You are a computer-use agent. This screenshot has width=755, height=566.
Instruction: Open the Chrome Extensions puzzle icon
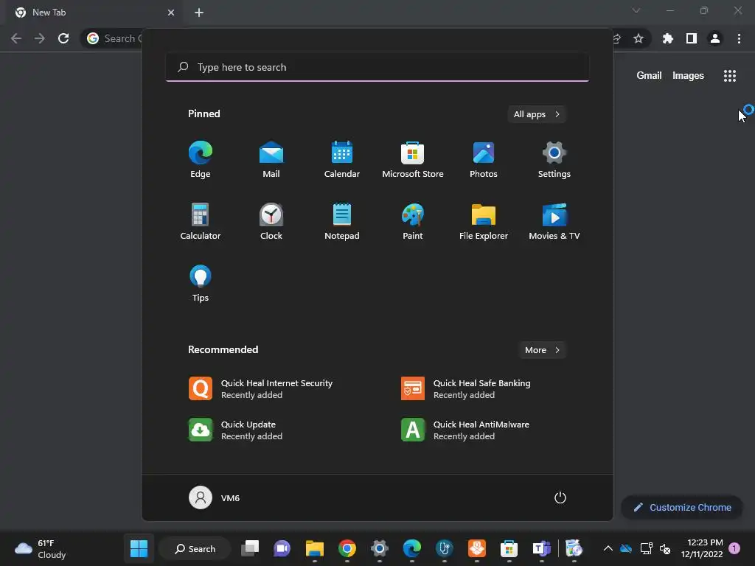(x=668, y=38)
